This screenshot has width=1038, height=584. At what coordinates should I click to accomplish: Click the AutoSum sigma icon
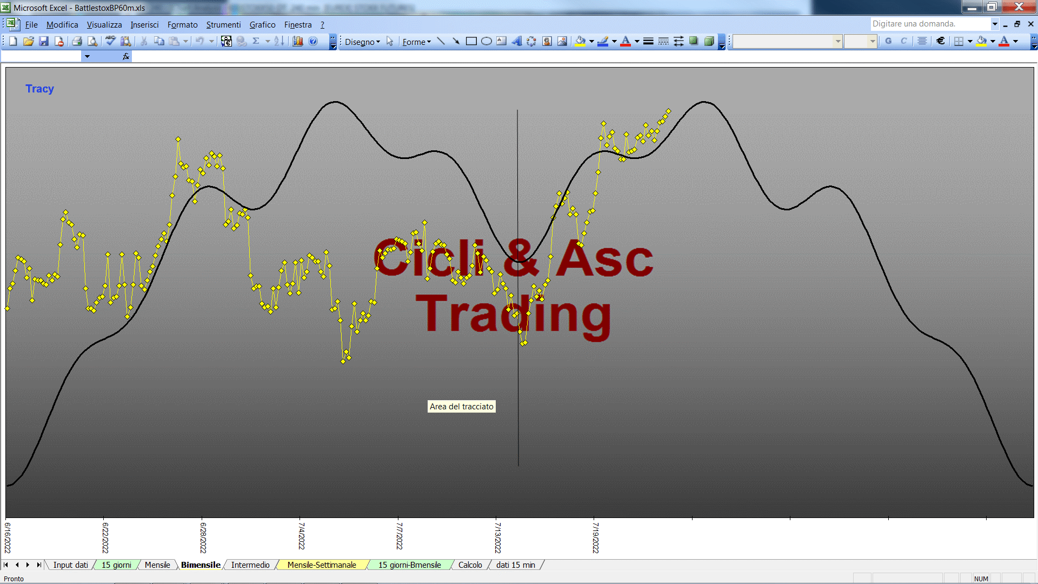[256, 41]
